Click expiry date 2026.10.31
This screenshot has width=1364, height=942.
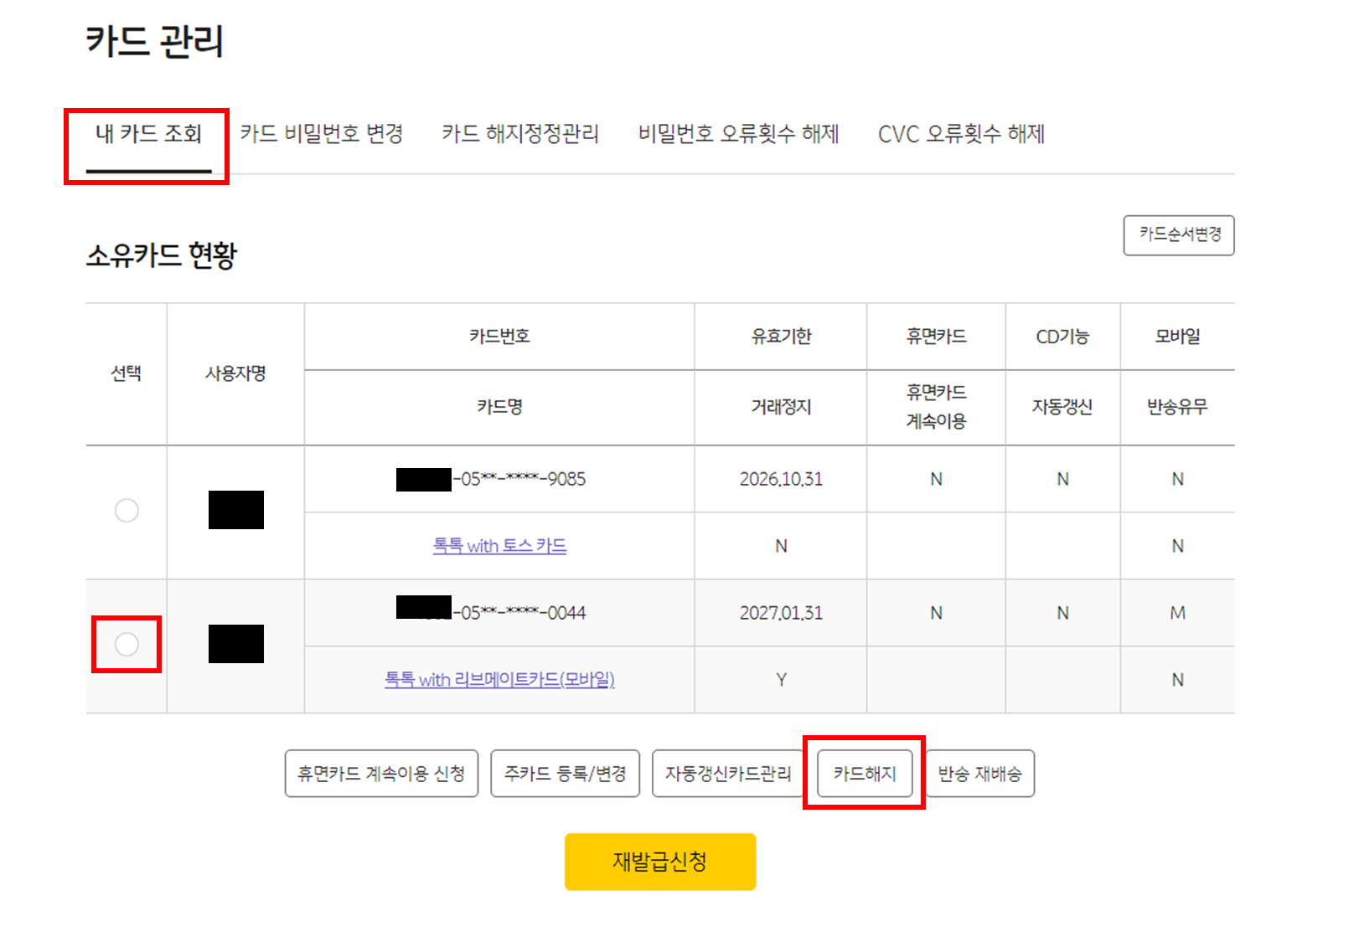click(781, 479)
